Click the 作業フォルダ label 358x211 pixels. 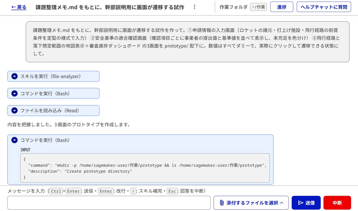(233, 7)
